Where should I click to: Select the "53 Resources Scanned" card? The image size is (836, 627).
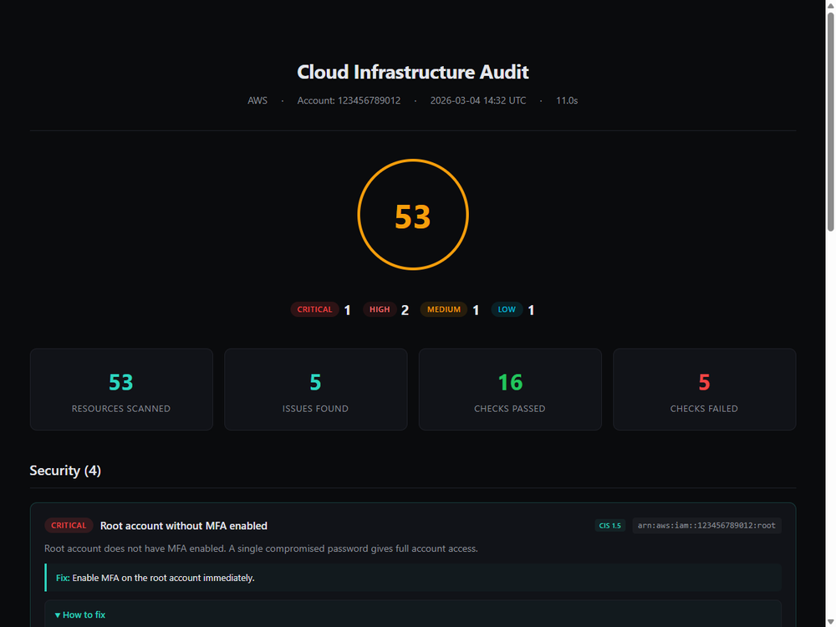(x=121, y=389)
